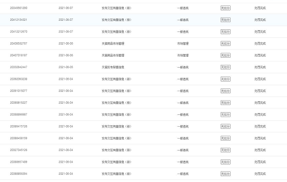Click 天猫发布禁售信息 violation type
The height and width of the screenshot is (182, 287).
point(113,67)
